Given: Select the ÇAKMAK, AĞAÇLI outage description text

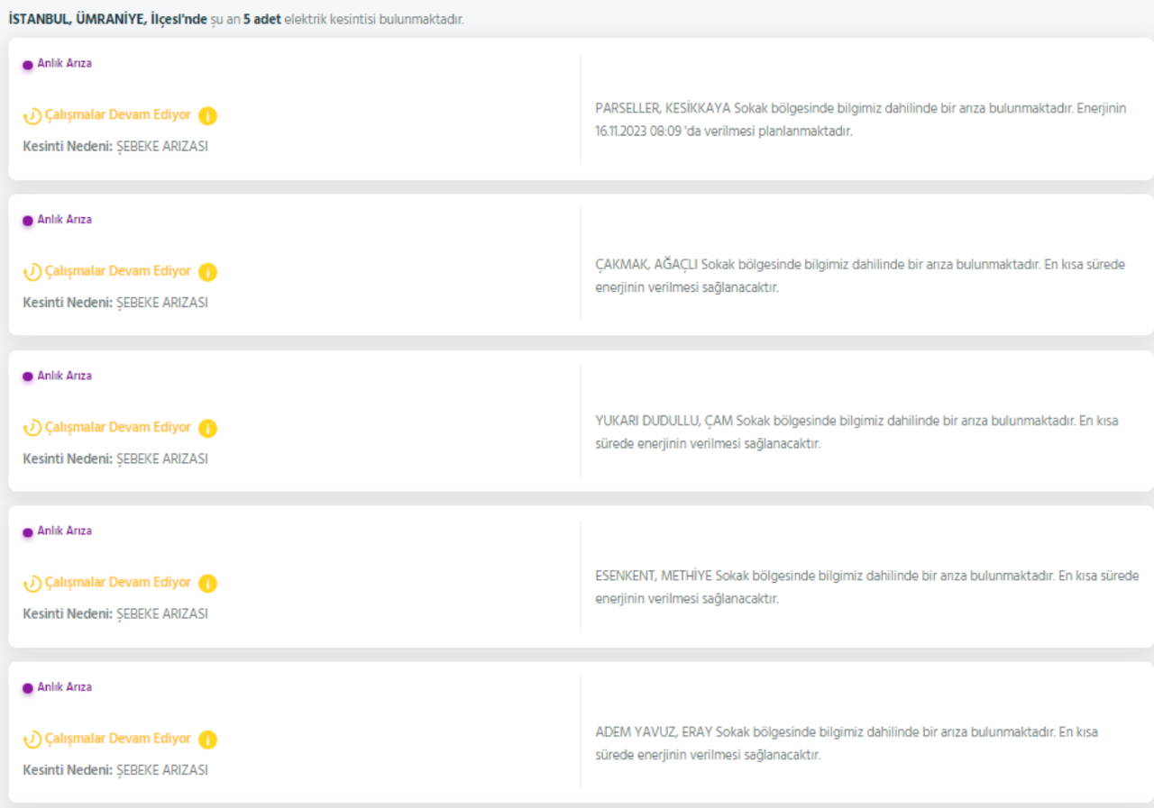Looking at the screenshot, I should coord(860,276).
